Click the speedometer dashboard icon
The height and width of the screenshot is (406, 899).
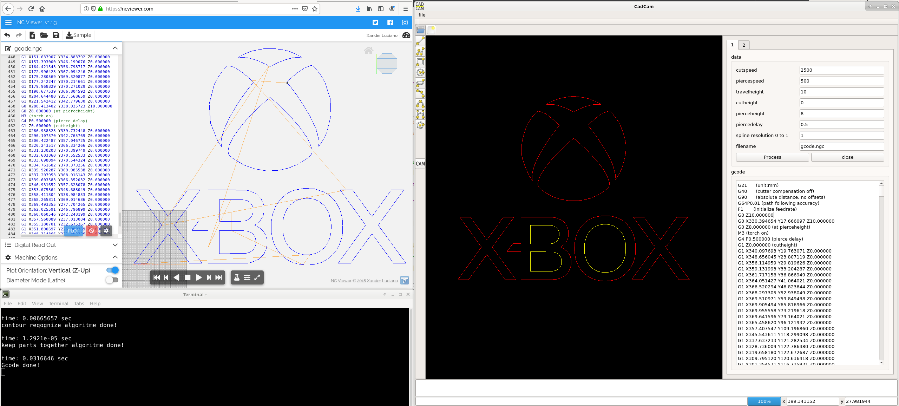(406, 35)
